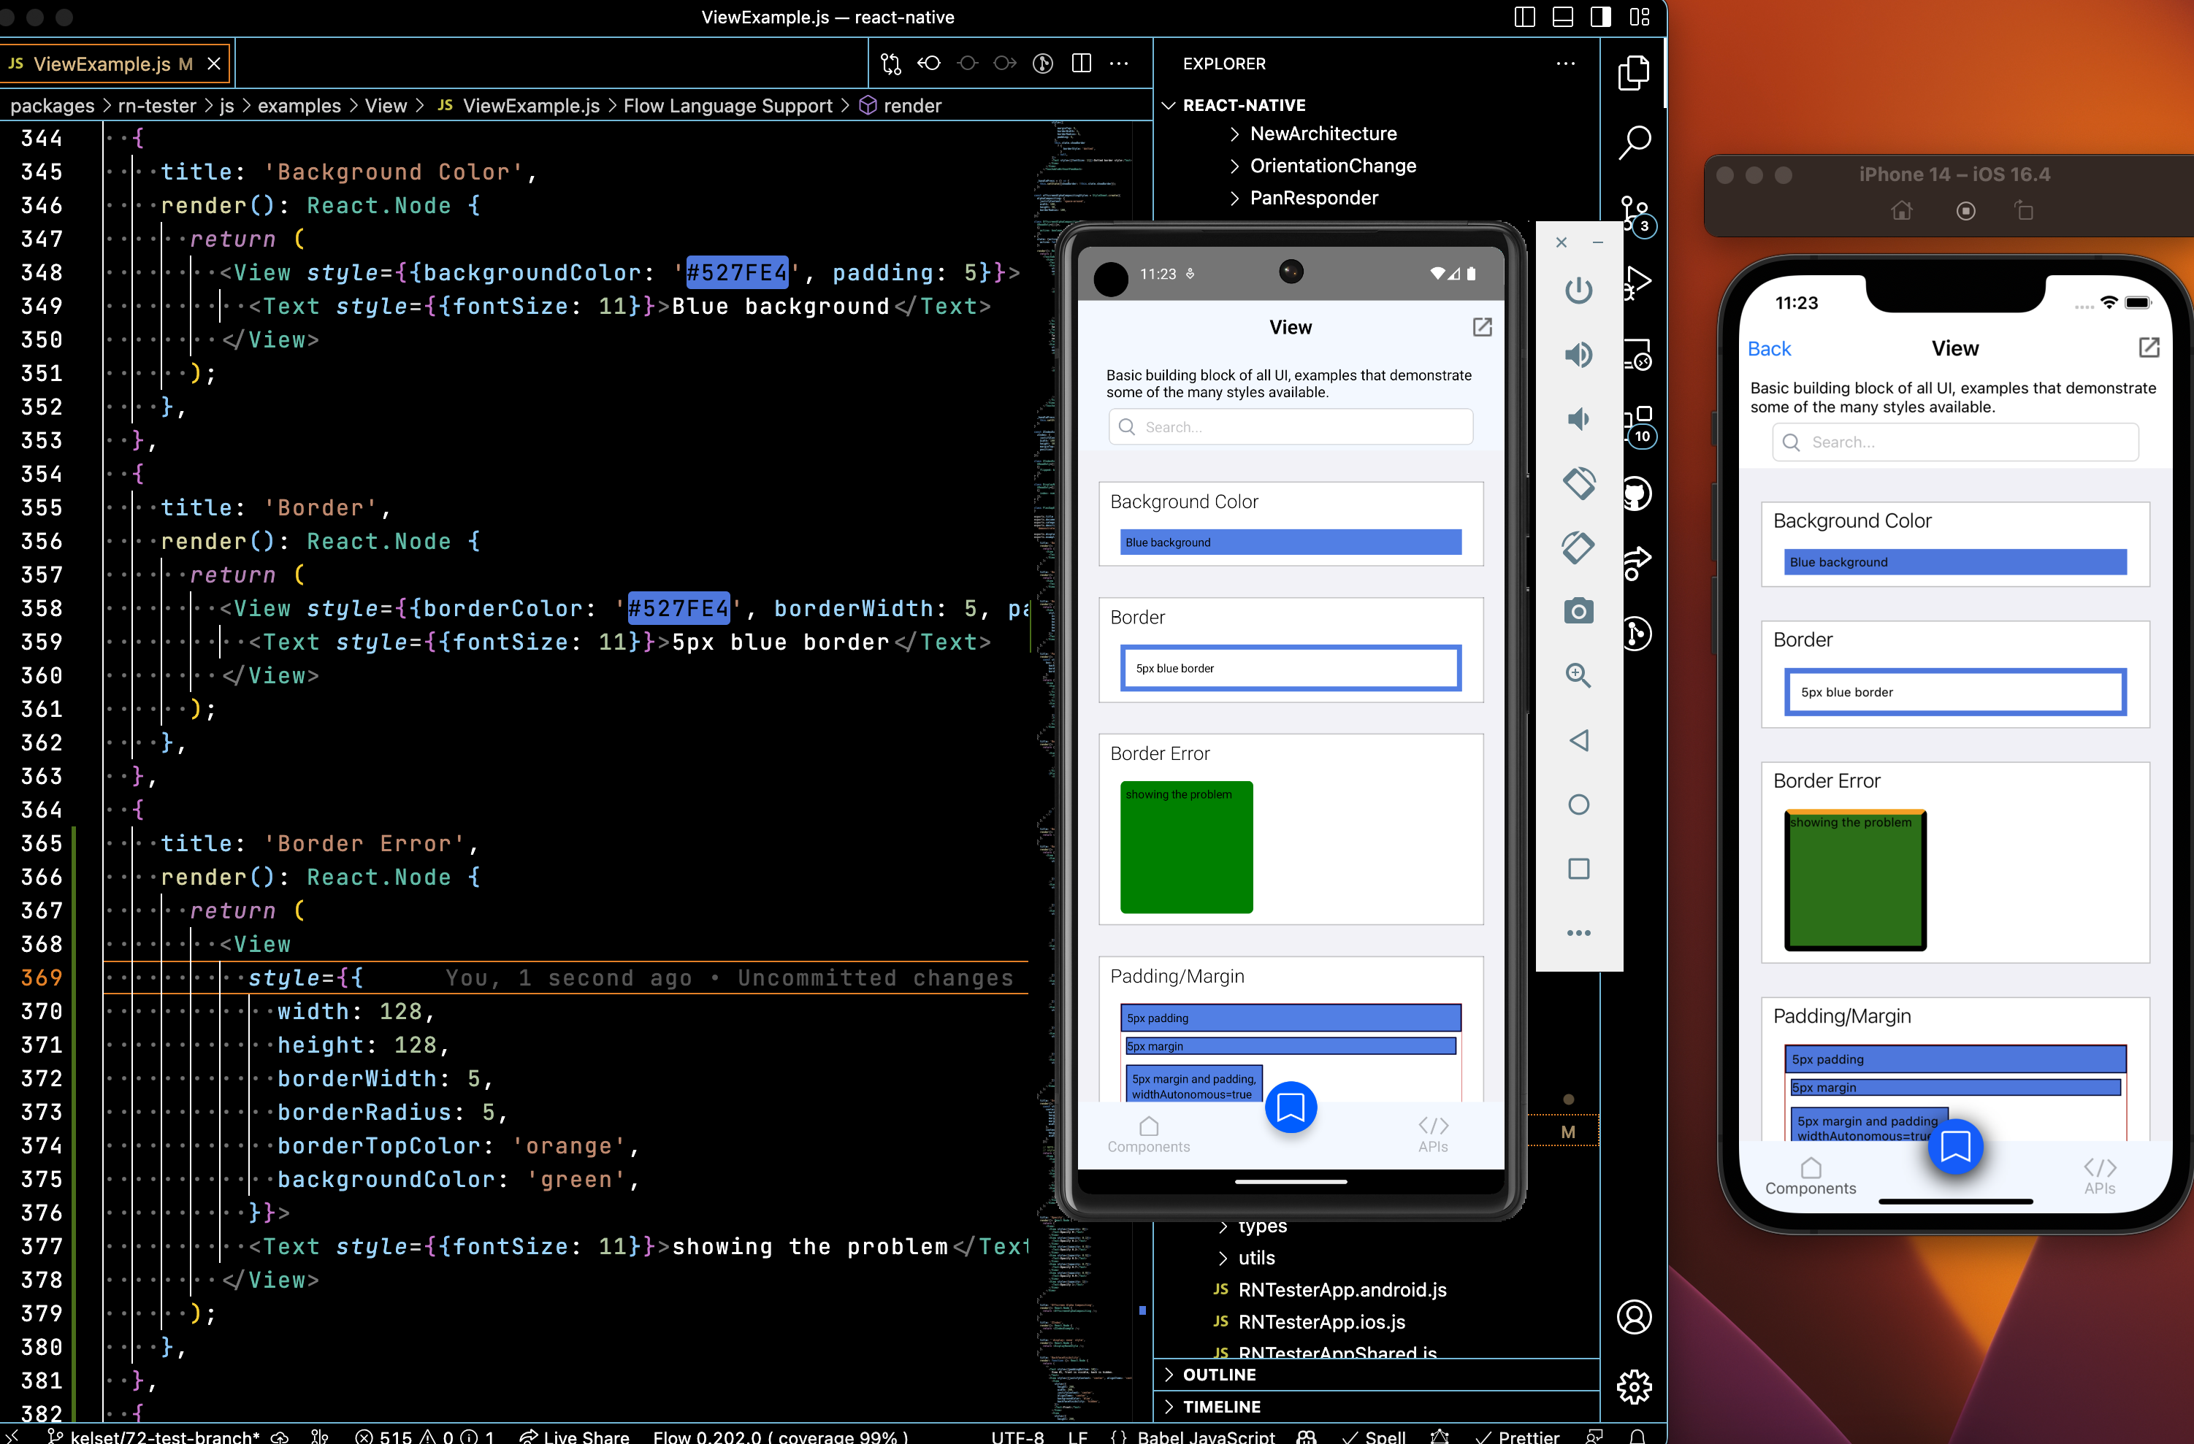
Task: Rotate the emulator screen with the rotate icon
Action: [1579, 482]
